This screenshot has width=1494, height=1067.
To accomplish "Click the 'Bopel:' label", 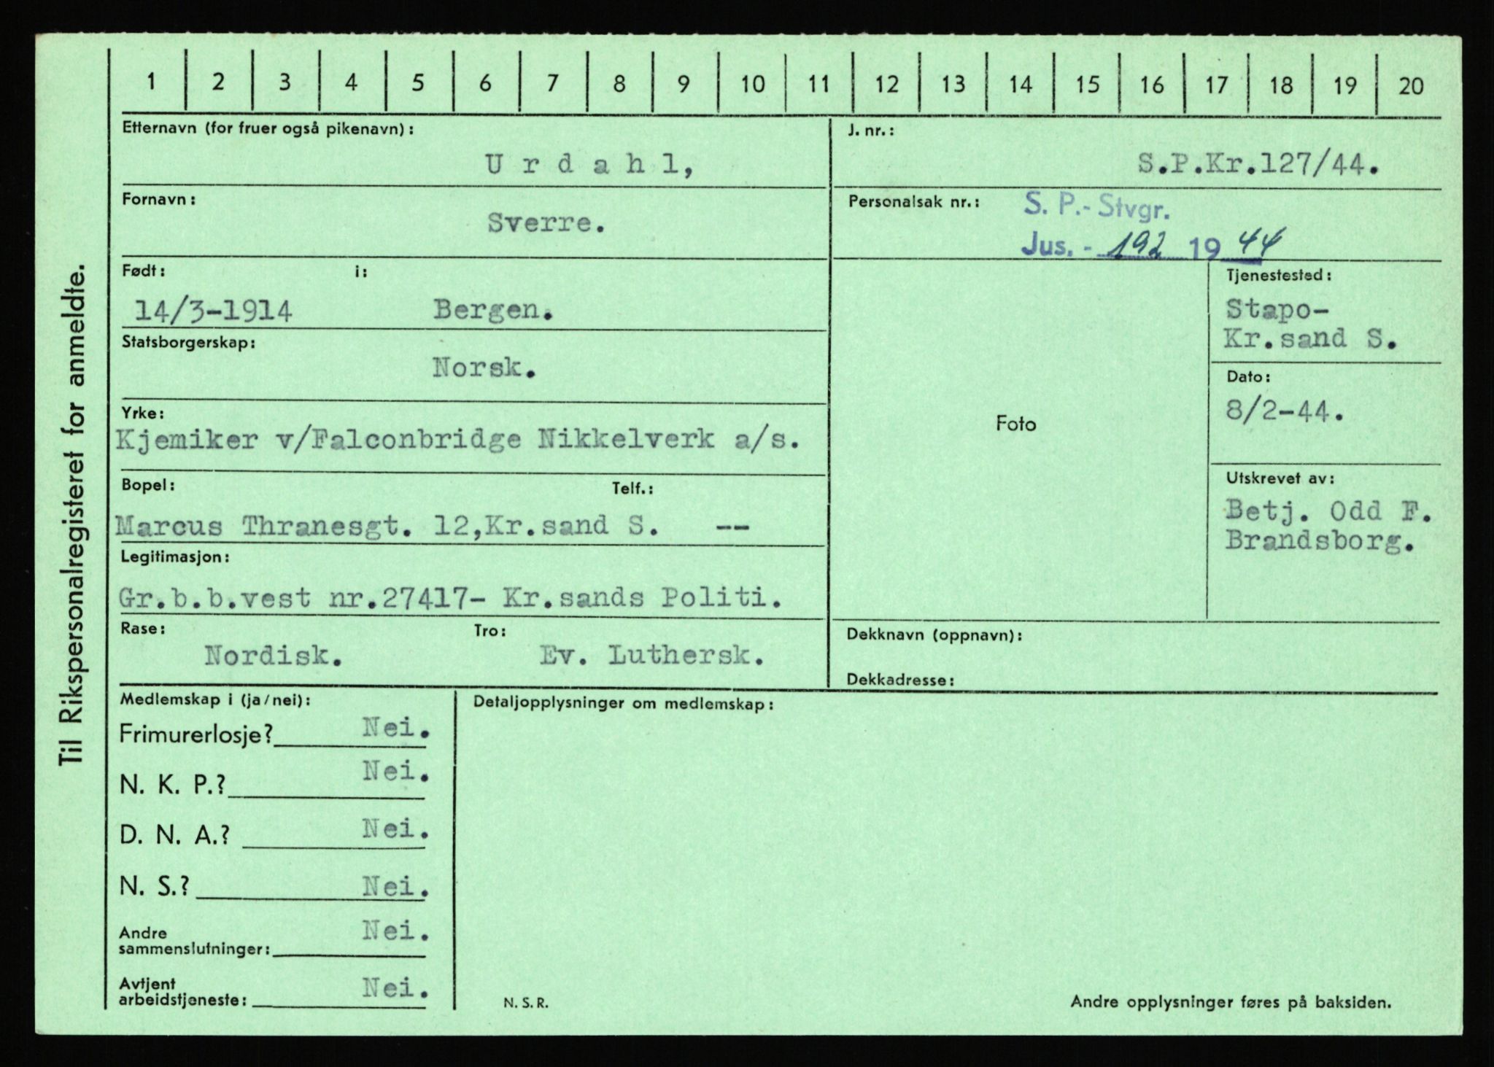I will [x=148, y=485].
